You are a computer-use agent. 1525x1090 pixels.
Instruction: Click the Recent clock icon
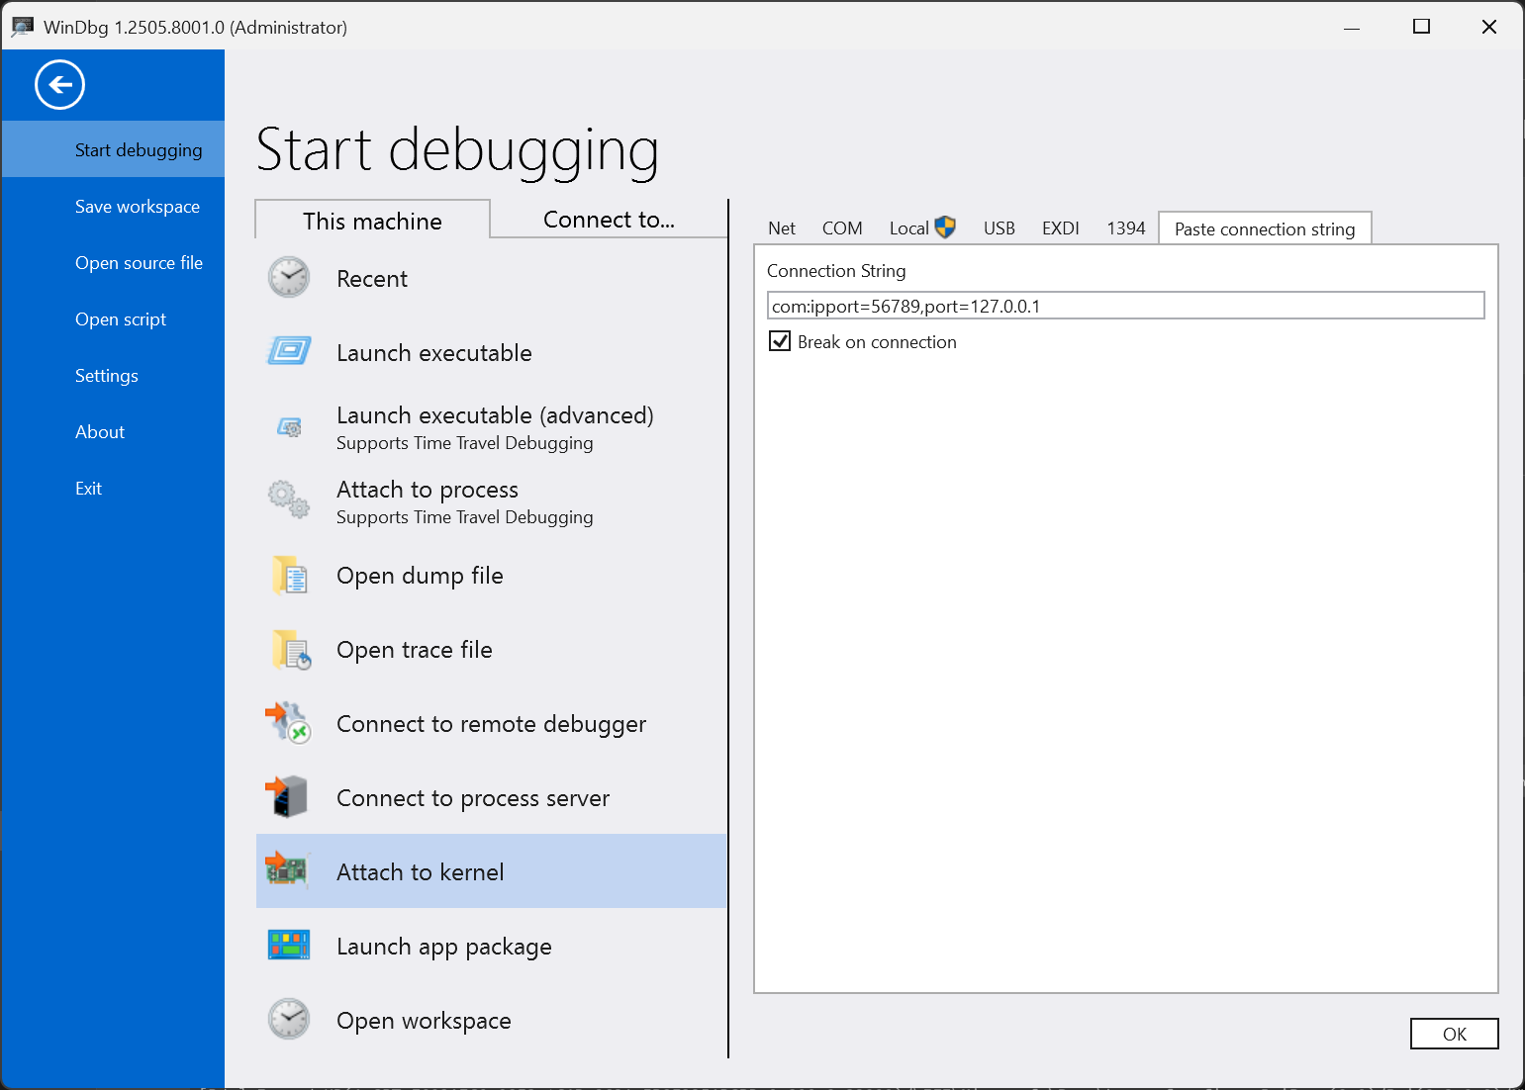coord(289,278)
